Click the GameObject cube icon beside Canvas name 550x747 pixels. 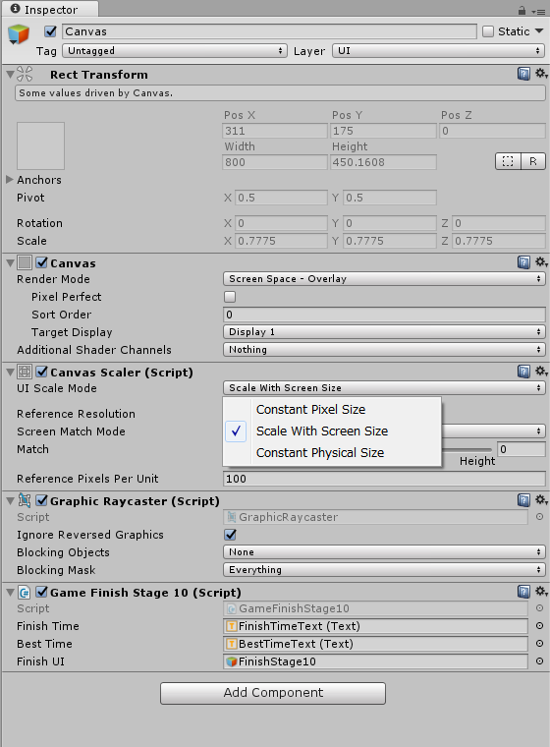19,34
